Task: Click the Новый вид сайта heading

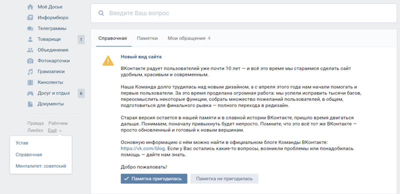Action: [x=141, y=56]
